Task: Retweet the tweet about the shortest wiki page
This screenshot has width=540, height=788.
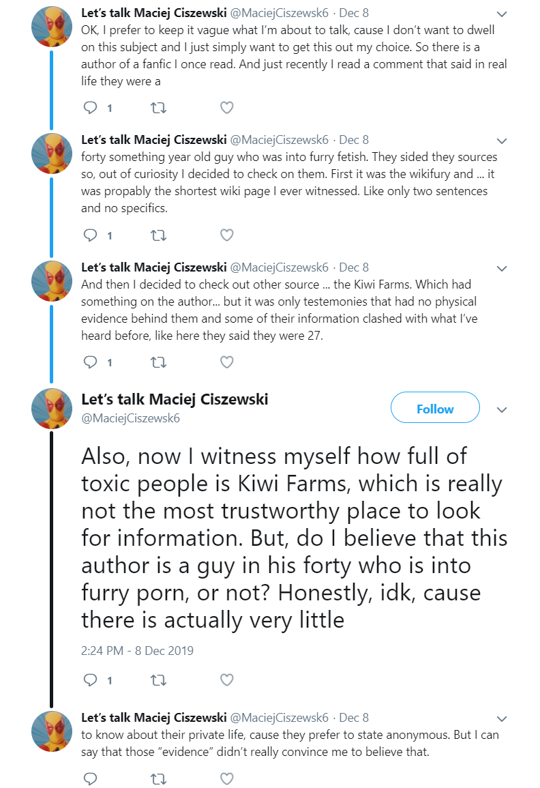Action: 159,235
